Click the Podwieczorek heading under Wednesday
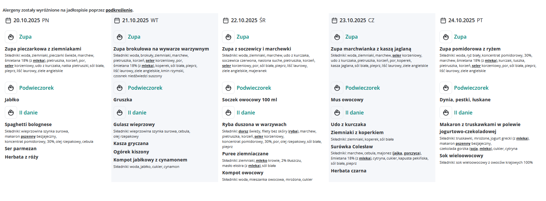546x201 pixels. pyautogui.click(x=254, y=88)
